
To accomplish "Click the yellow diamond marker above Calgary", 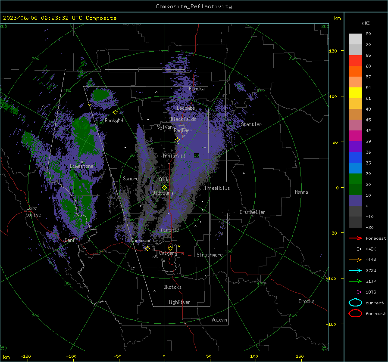I will [x=170, y=248].
